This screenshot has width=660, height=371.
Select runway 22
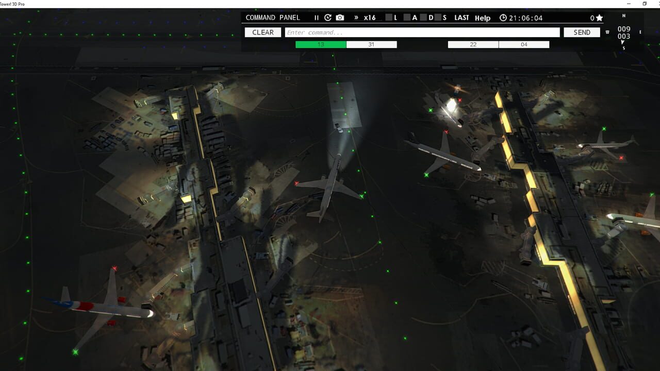(x=473, y=45)
